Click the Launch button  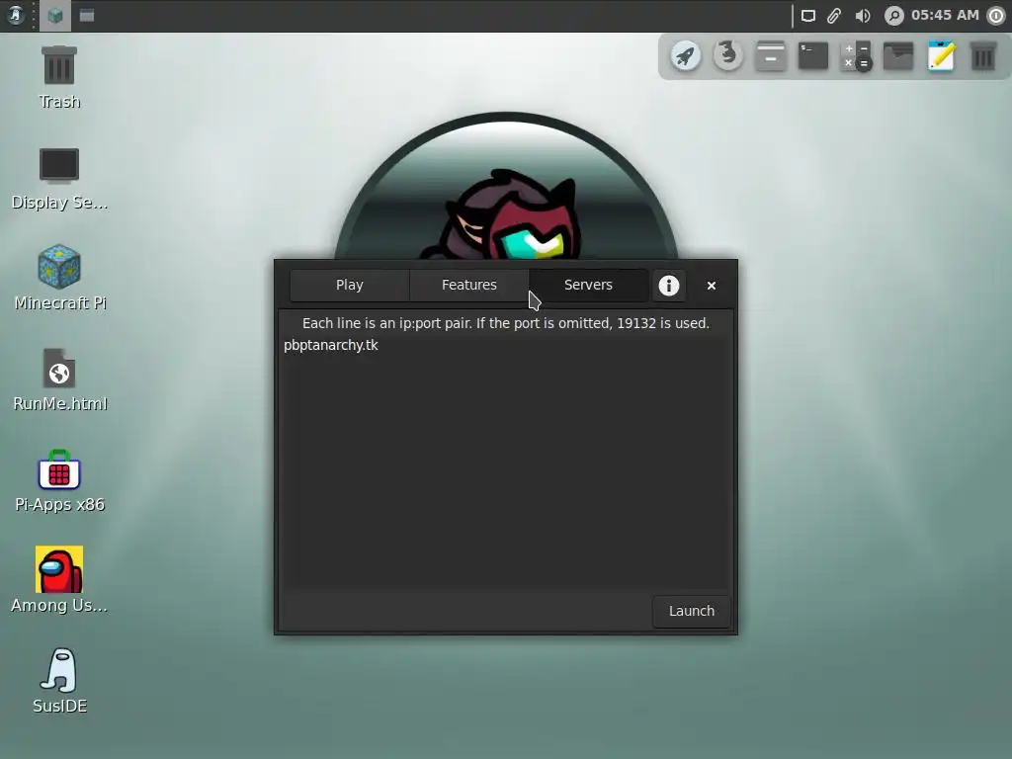[x=692, y=611]
